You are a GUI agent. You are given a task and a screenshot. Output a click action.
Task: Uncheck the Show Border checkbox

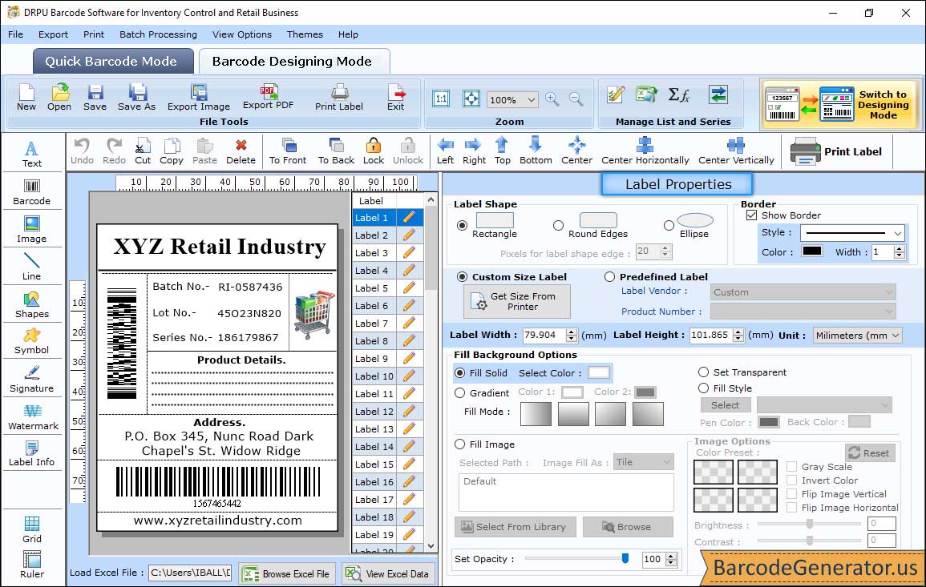click(x=751, y=215)
